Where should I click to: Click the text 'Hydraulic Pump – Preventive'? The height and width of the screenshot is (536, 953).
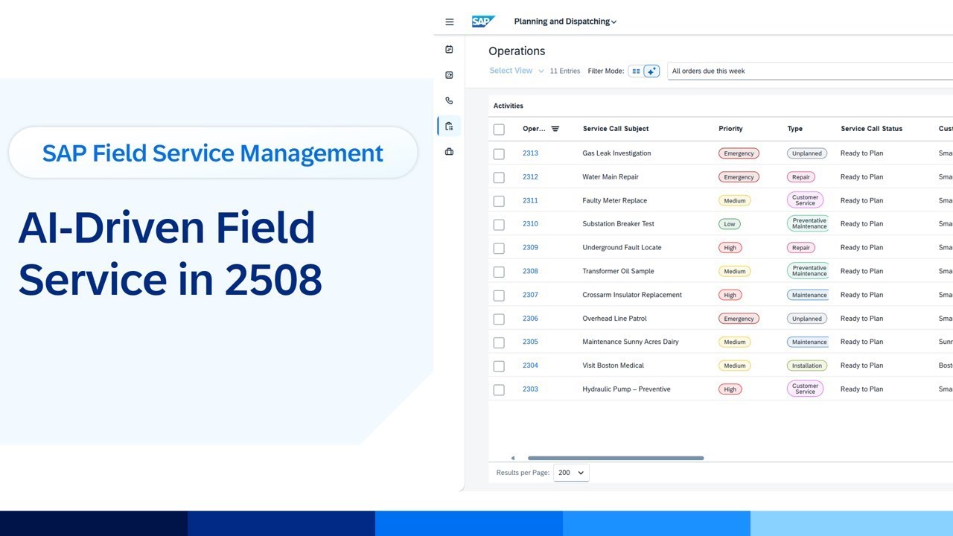pos(626,389)
